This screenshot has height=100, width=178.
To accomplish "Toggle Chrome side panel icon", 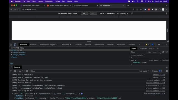I will click(159, 9).
